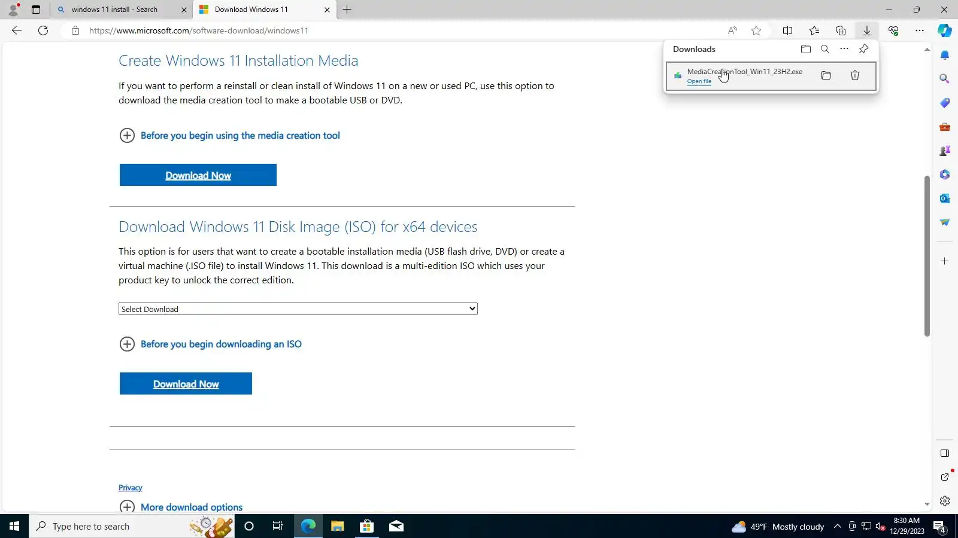Open sidebar Outlook icon
The height and width of the screenshot is (538, 958).
click(x=945, y=198)
